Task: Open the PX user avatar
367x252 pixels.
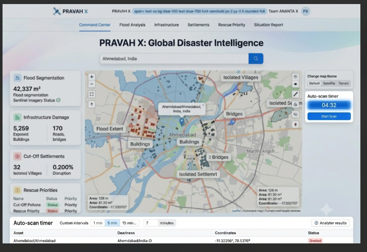Action: coord(306,11)
